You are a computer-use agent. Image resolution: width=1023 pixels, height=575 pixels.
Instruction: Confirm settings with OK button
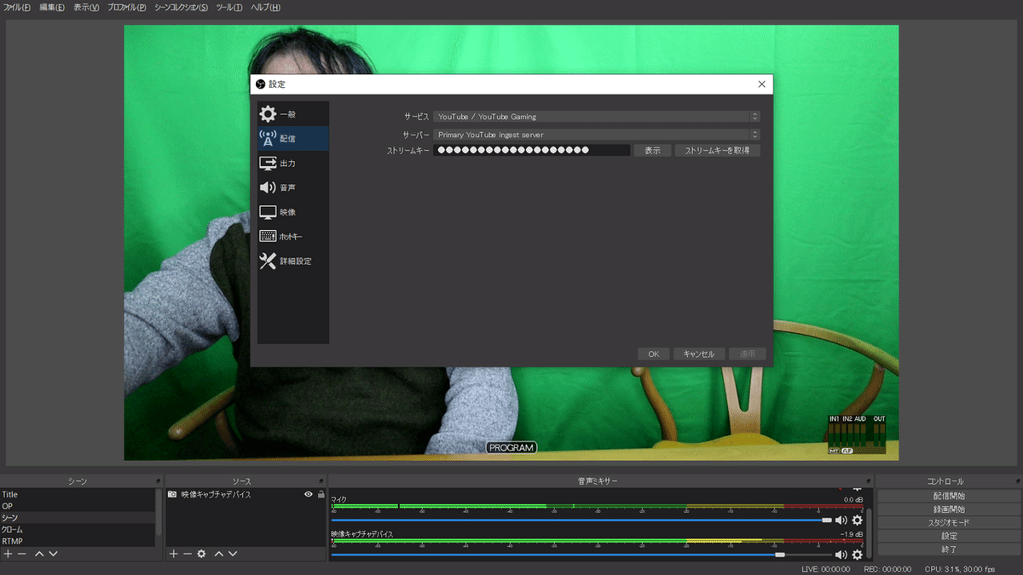click(653, 354)
